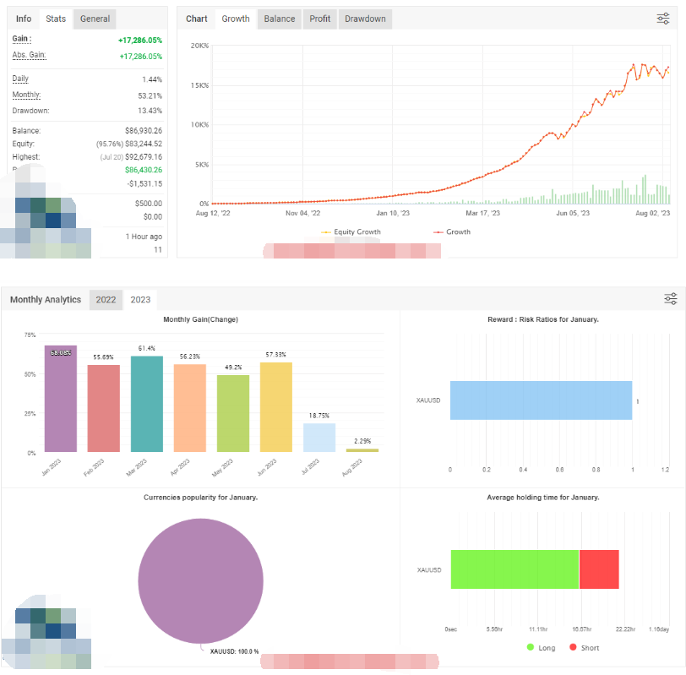
Task: Click the $500.00 deposits value
Action: click(x=149, y=204)
